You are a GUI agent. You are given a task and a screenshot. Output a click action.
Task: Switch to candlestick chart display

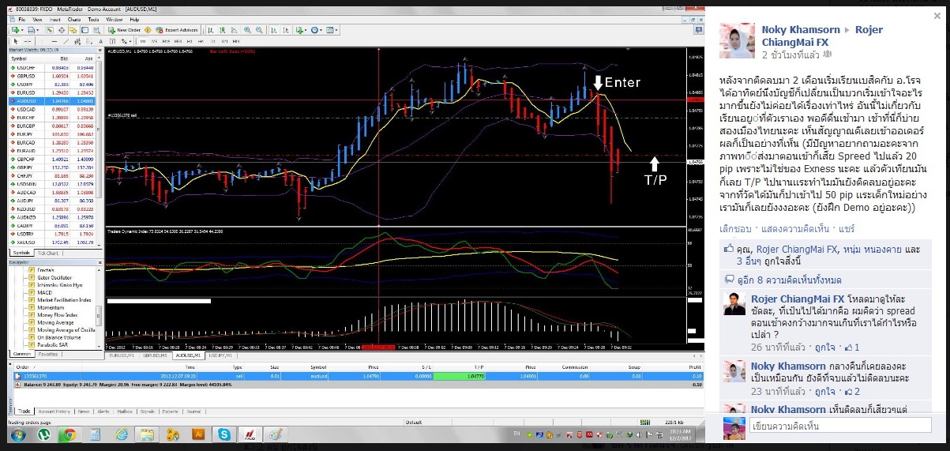coord(222,30)
